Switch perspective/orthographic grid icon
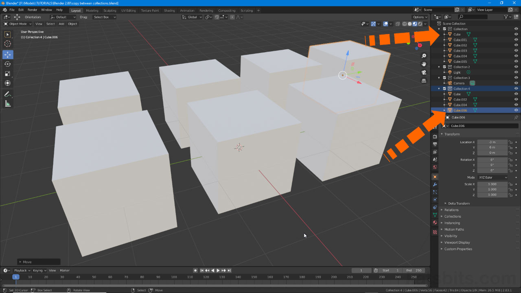 point(424,81)
